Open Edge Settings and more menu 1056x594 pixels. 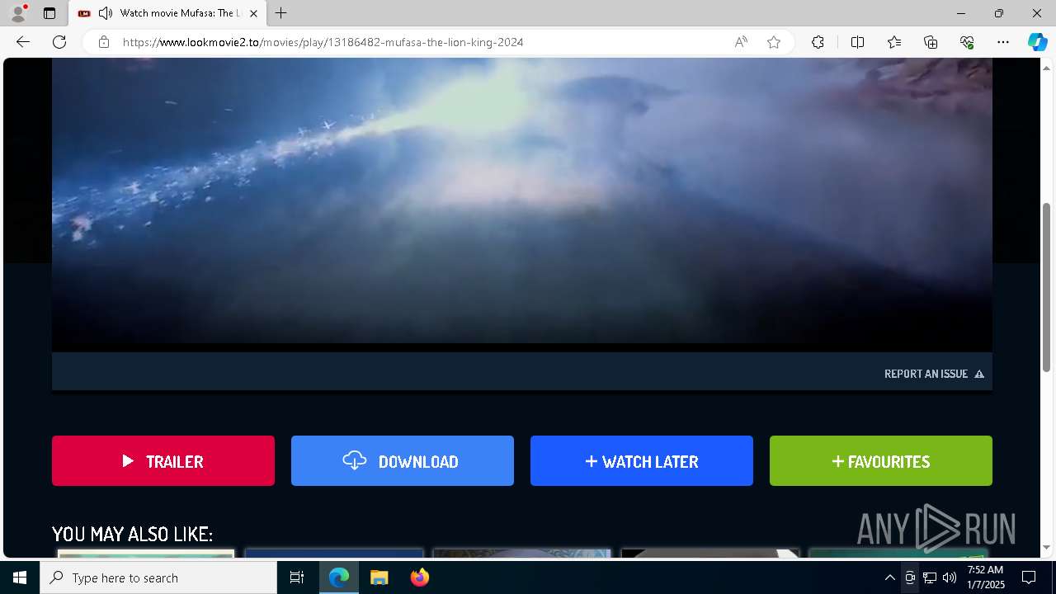click(x=1003, y=42)
